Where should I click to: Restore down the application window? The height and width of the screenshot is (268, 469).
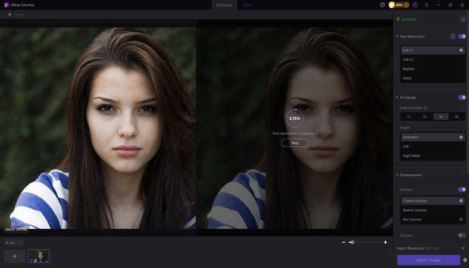point(451,5)
